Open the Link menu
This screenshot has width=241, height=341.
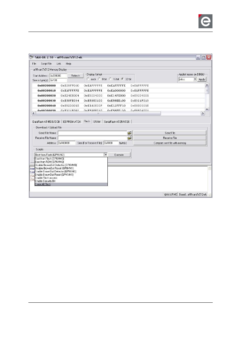click(x=59, y=64)
